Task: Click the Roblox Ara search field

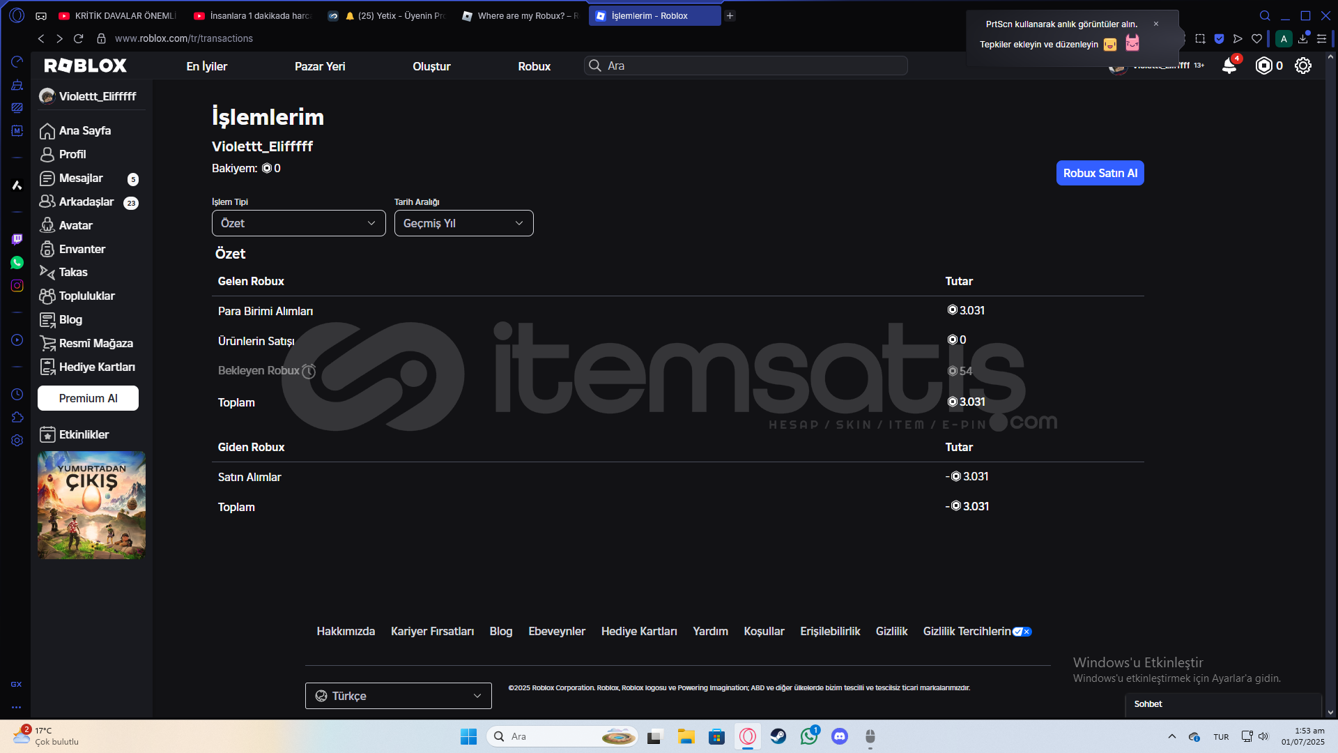Action: [x=746, y=66]
